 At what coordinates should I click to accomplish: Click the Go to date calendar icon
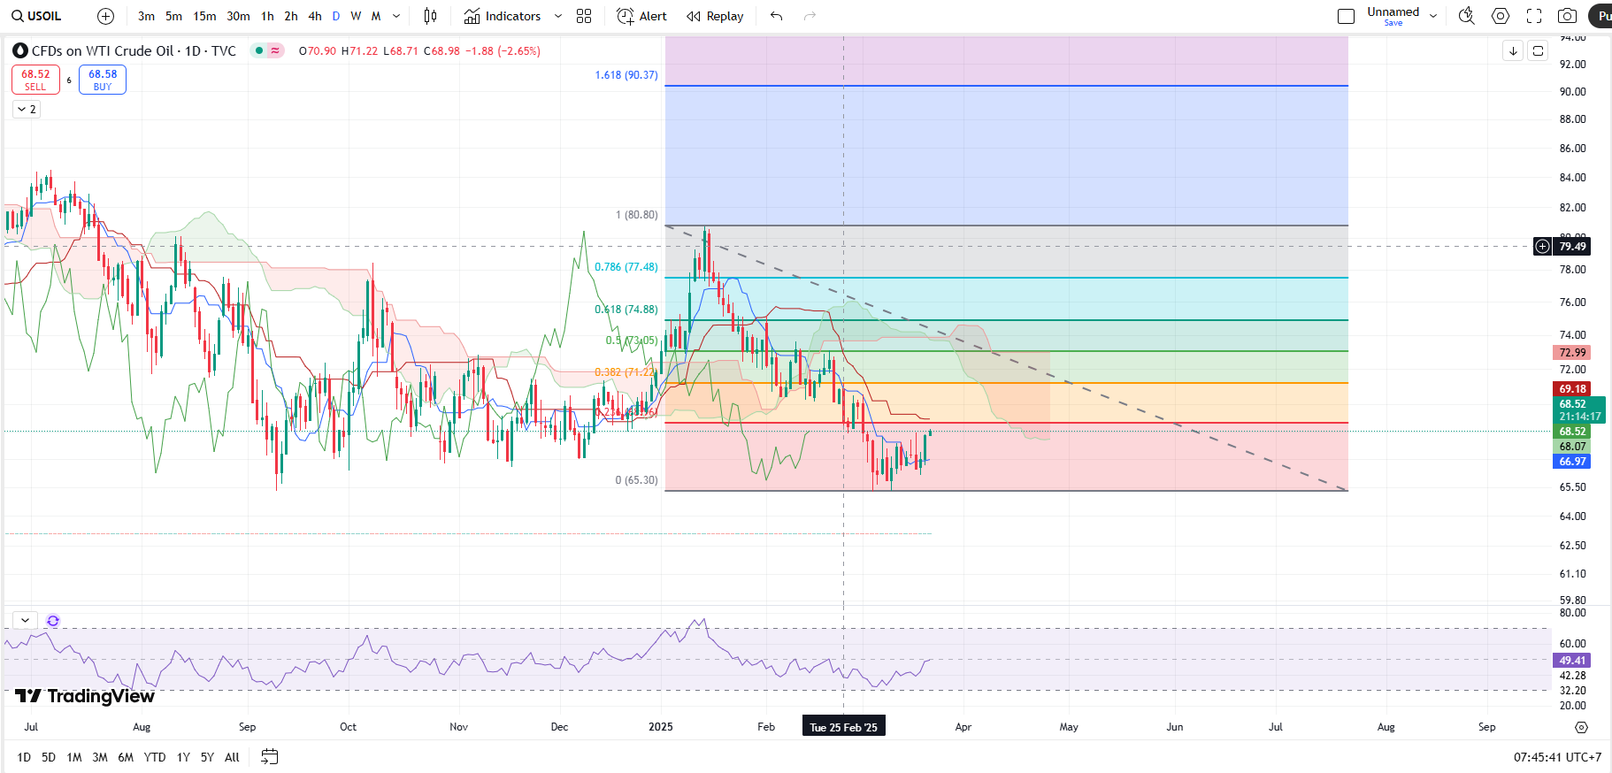270,757
